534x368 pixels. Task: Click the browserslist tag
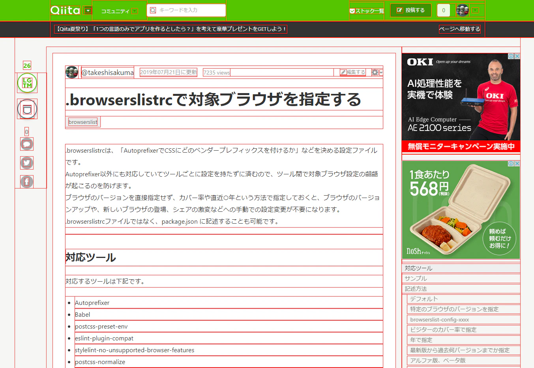tap(83, 122)
